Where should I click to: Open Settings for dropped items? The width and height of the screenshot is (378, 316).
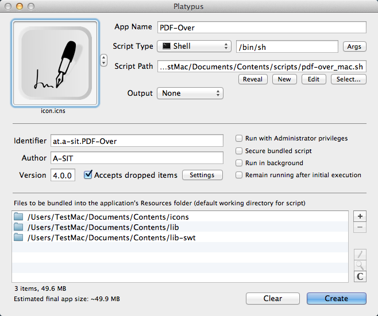click(202, 175)
